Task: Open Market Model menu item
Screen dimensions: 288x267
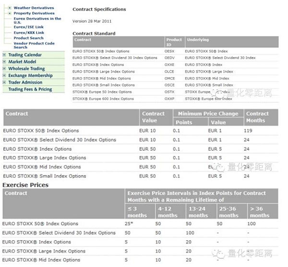Action: click(22, 62)
